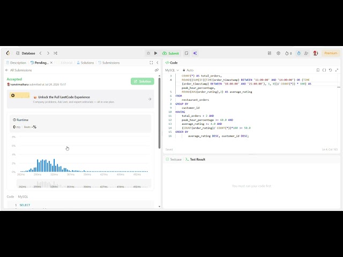The image size is (343, 257).
Task: Select the Test Result tab
Action: 195,160
